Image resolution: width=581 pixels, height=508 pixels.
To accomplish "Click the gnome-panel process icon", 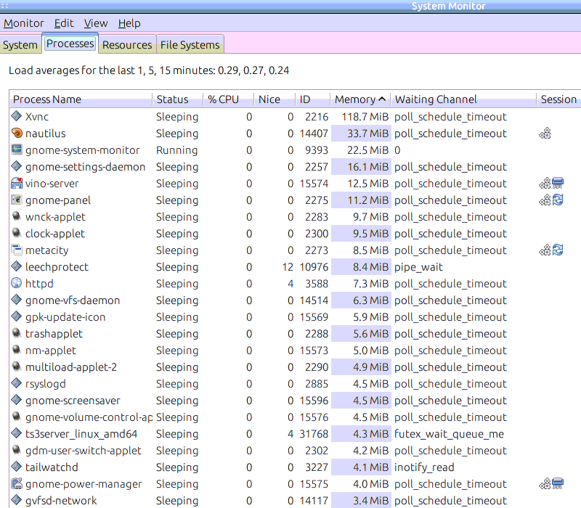I will point(17,200).
